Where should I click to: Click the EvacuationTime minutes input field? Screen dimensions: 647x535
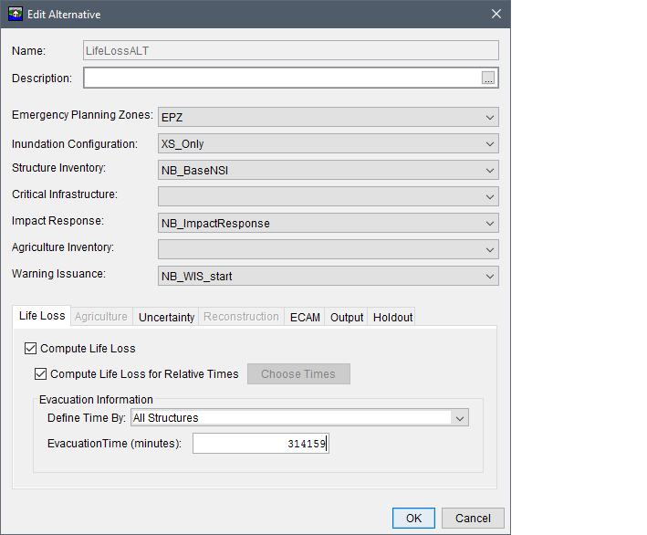click(x=261, y=444)
